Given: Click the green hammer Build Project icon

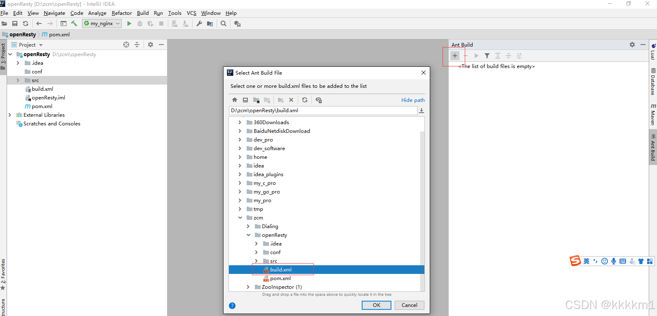Looking at the screenshot, I should [x=74, y=24].
